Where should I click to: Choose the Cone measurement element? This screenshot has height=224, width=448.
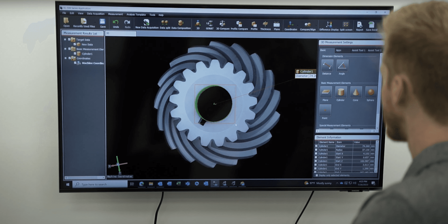coord(356,93)
